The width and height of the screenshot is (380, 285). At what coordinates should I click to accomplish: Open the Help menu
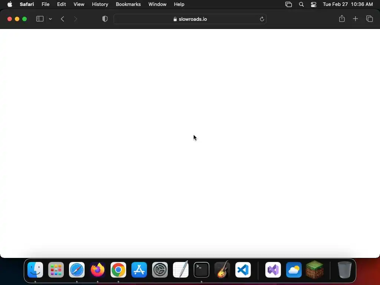click(179, 4)
